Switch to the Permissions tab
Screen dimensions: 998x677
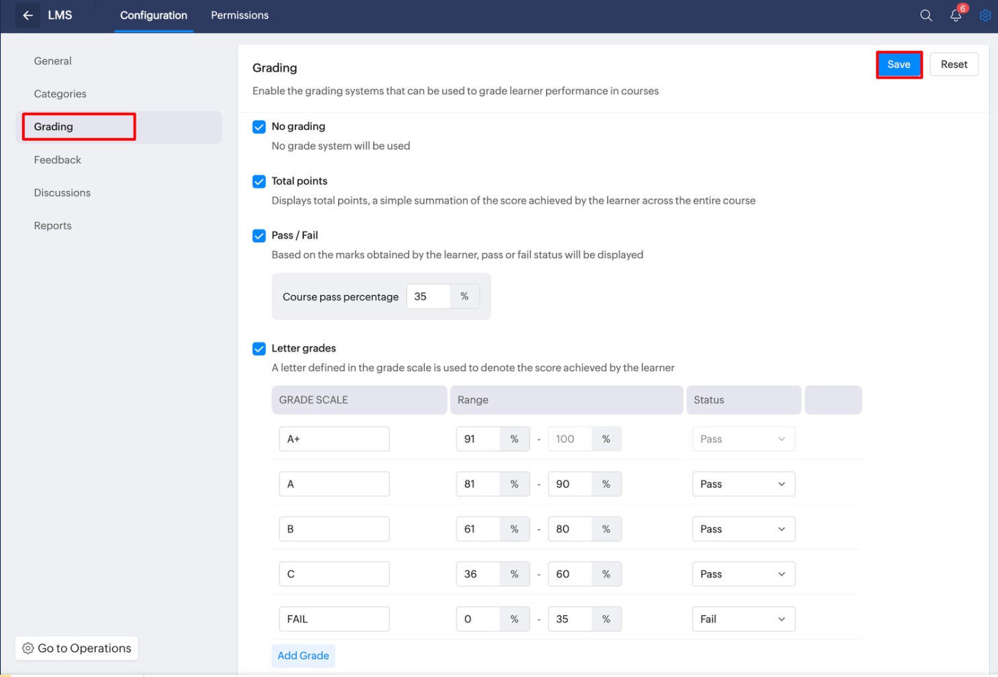(x=239, y=15)
